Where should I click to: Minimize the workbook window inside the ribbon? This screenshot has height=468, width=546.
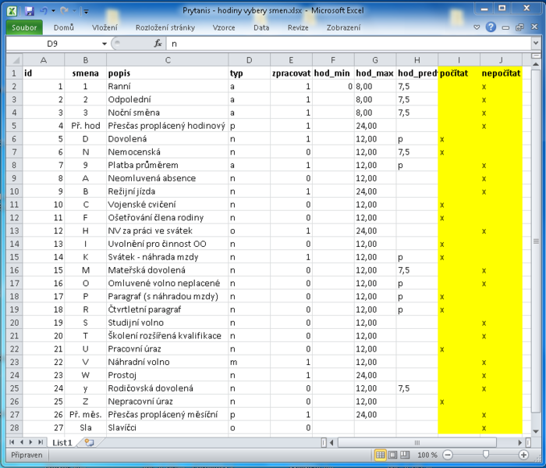pyautogui.click(x=505, y=27)
